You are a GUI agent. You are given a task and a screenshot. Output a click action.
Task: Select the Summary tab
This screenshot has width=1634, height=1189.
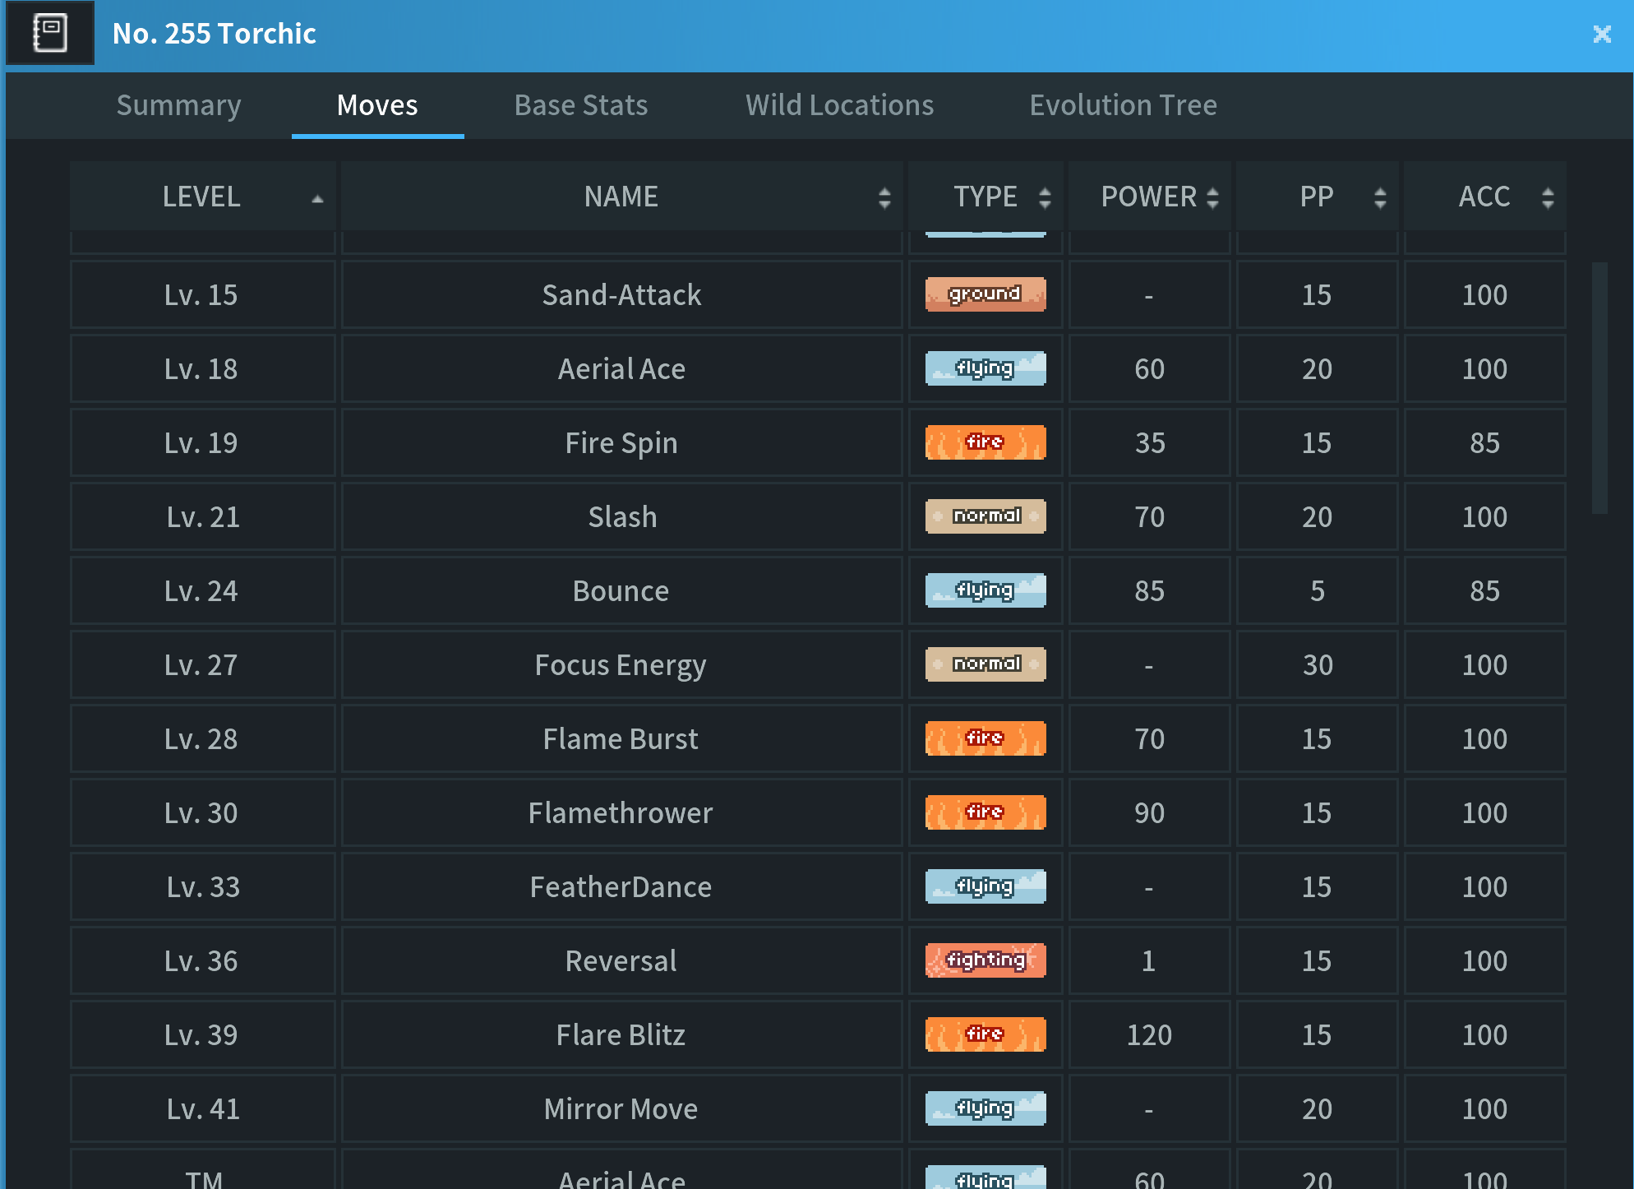click(x=179, y=104)
